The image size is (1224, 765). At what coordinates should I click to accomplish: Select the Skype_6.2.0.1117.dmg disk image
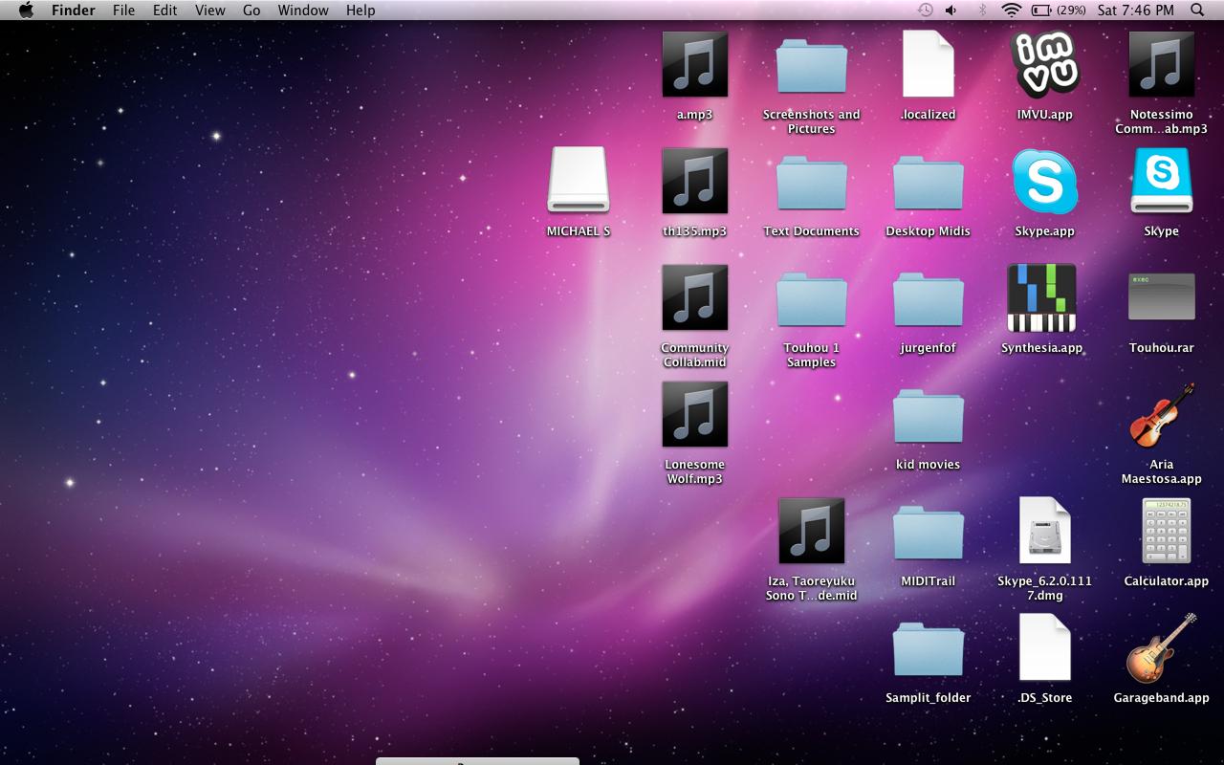[1044, 531]
